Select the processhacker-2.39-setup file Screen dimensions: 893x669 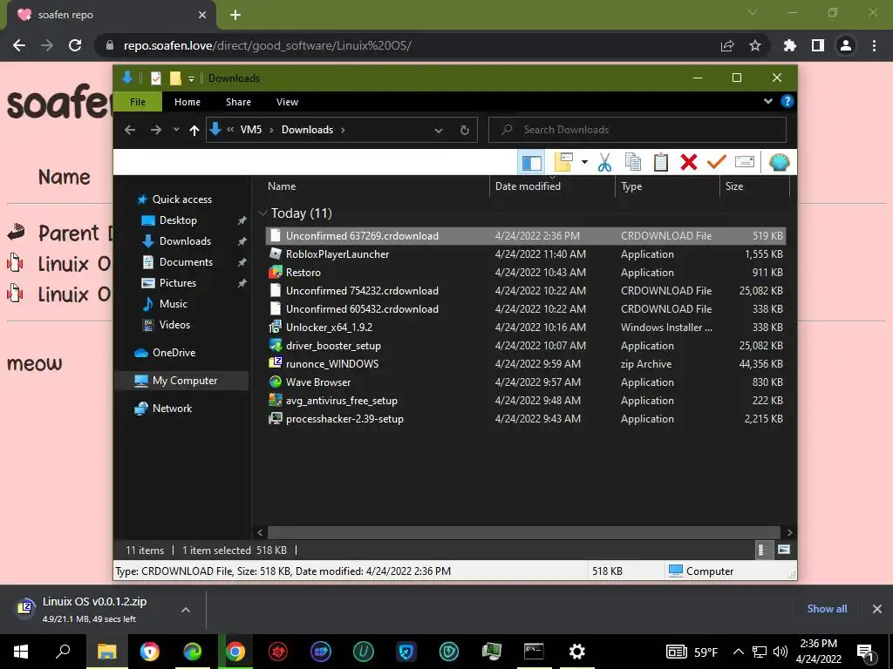[x=526, y=419]
